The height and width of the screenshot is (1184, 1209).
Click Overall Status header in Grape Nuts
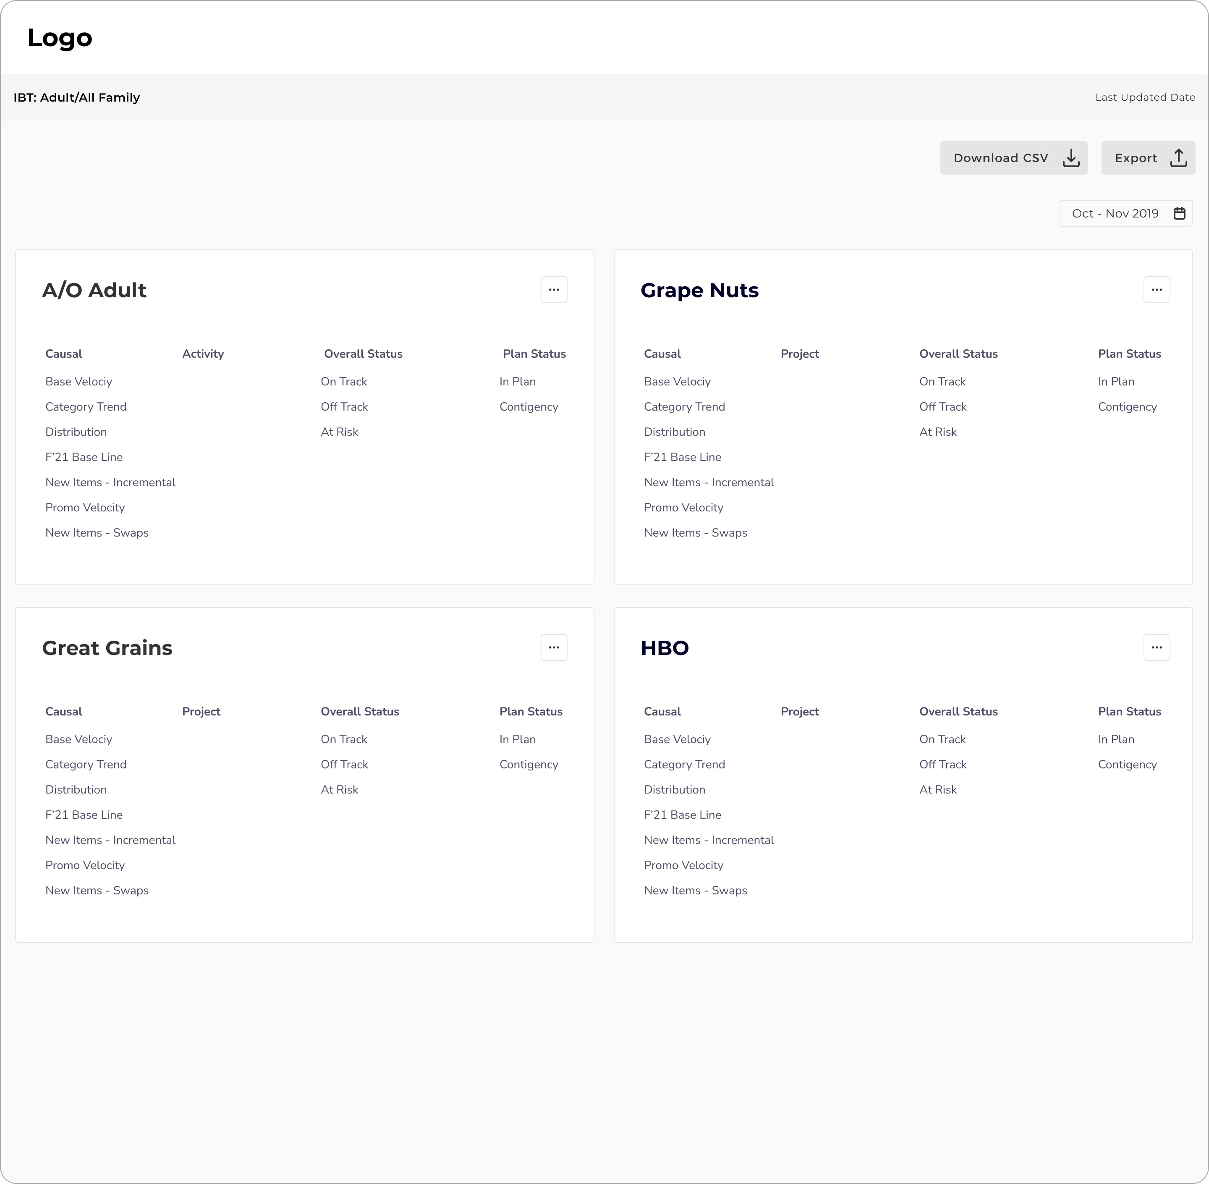958,354
